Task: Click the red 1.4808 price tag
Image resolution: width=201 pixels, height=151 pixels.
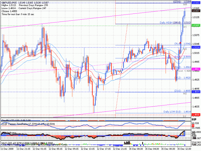Action: (x=196, y=115)
